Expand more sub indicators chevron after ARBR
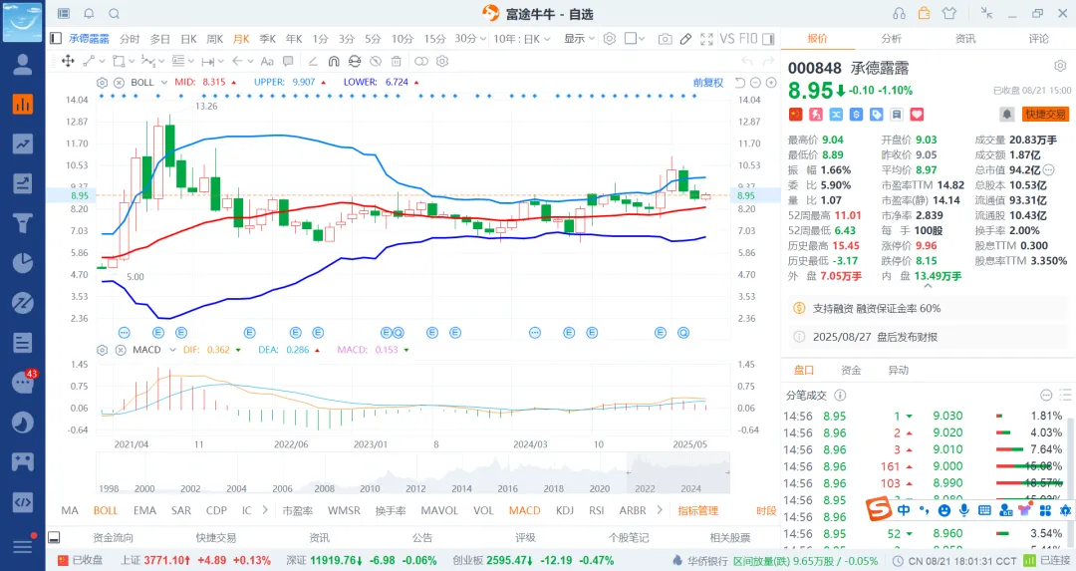1076x571 pixels. click(x=660, y=510)
